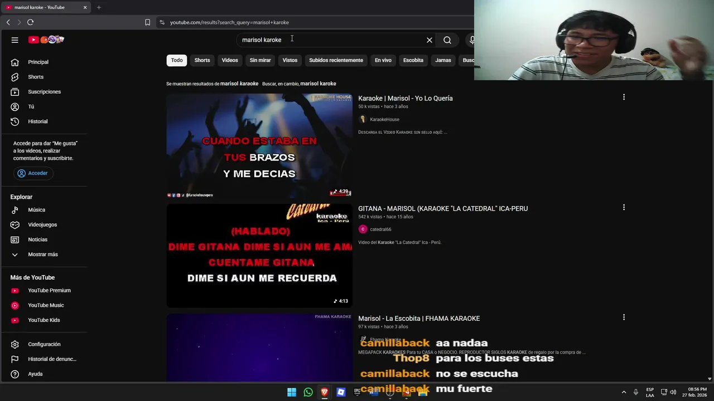The width and height of the screenshot is (714, 401).
Task: Go back with the browser back arrow
Action: point(8,22)
